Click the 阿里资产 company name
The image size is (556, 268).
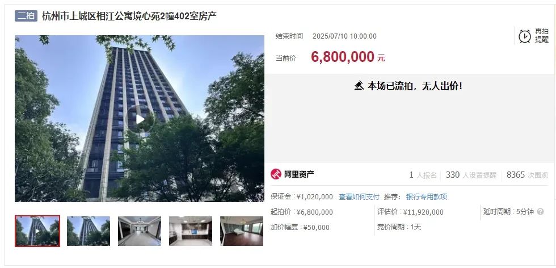298,174
